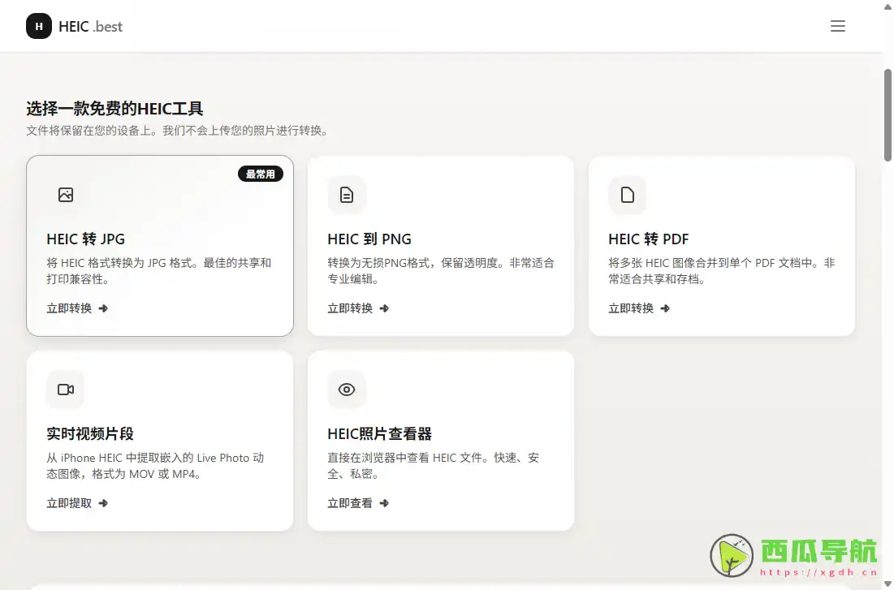894x590 pixels.
Task: Click the 最常用 badge on the JPG card
Action: point(261,174)
